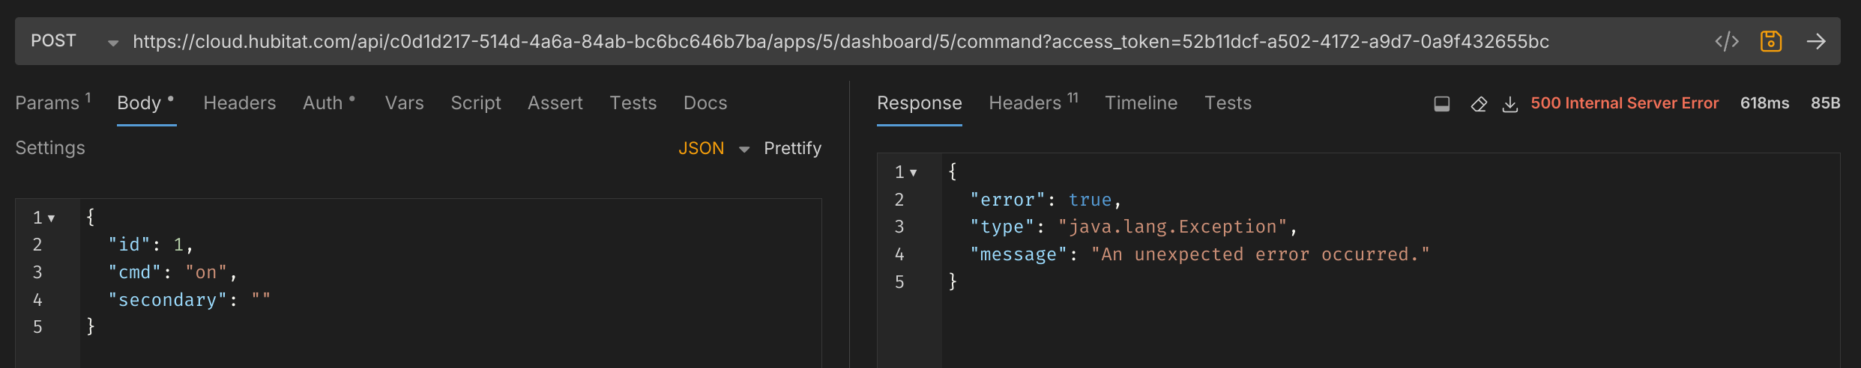Image resolution: width=1861 pixels, height=368 pixels.
Task: Download the response to a file
Action: click(x=1509, y=104)
